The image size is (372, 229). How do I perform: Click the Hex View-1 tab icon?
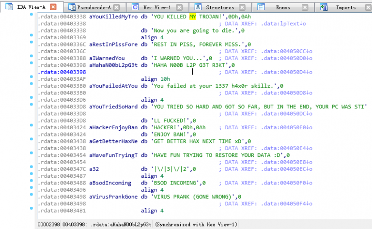click(135, 7)
